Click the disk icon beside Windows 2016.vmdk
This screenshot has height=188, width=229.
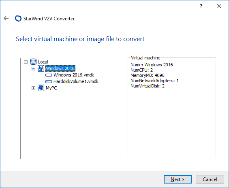coord(49,75)
